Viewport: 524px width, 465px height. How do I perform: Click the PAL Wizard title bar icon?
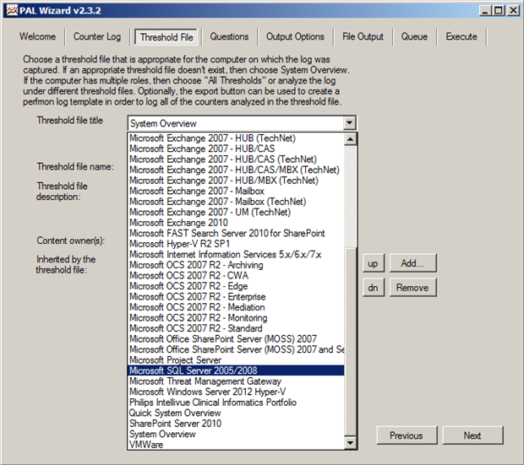point(12,10)
